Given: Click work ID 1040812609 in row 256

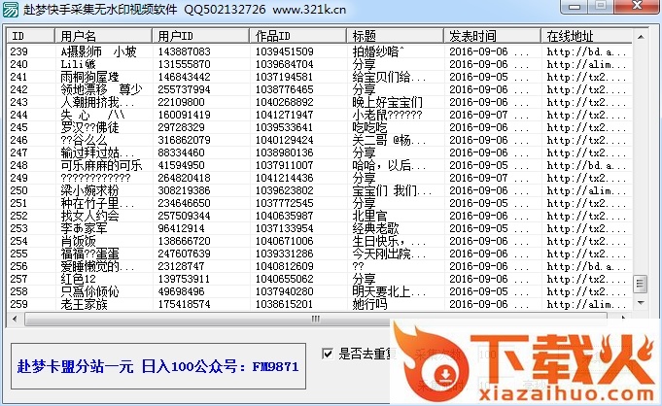Looking at the screenshot, I should click(284, 267).
